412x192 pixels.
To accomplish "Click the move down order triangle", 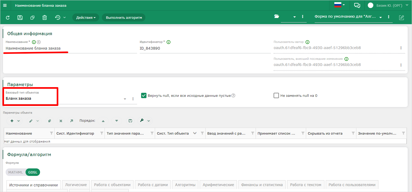I will pyautogui.click(x=117, y=121).
